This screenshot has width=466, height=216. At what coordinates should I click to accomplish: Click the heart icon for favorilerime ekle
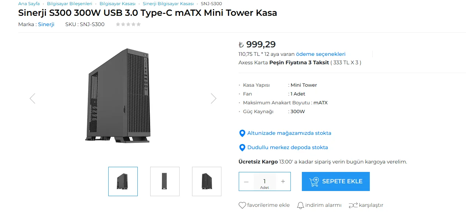[x=242, y=205]
